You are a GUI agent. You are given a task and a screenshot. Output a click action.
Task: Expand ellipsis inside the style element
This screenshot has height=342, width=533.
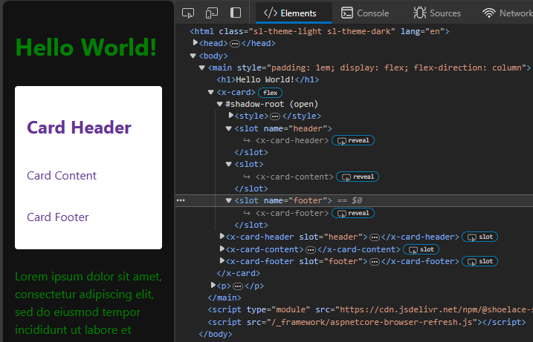[275, 116]
